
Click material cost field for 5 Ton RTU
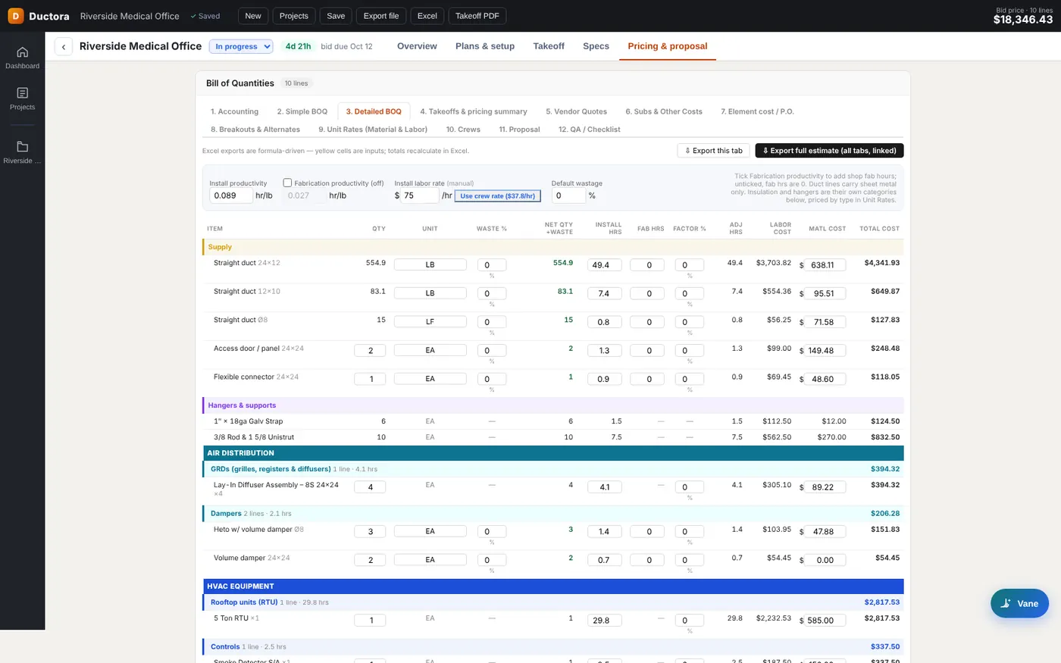click(x=825, y=621)
